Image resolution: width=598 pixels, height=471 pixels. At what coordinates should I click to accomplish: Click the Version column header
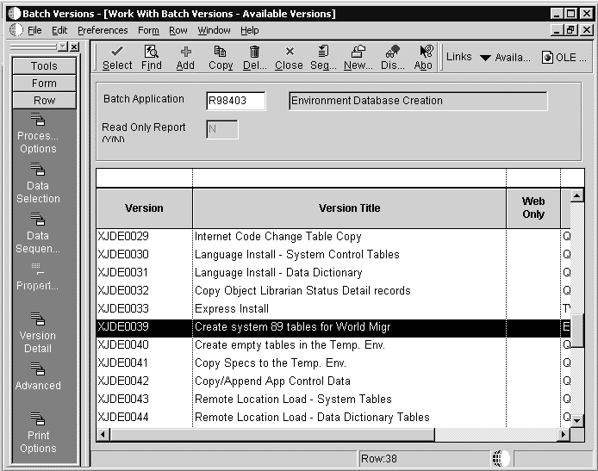pyautogui.click(x=144, y=208)
